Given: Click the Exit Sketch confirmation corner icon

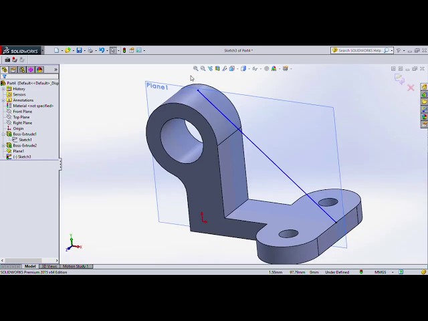Looking at the screenshot, I should [400, 79].
